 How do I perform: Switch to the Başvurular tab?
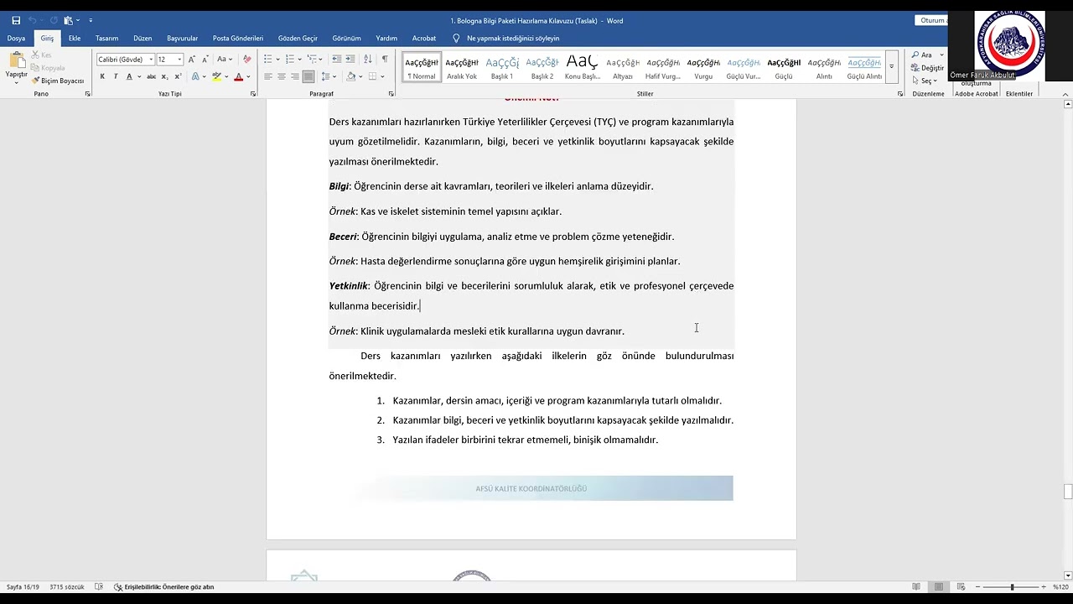(x=182, y=38)
